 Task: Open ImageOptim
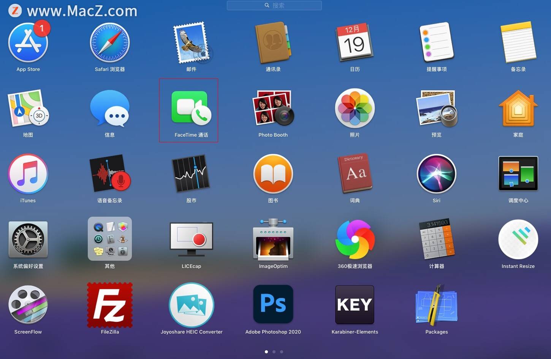(x=273, y=240)
